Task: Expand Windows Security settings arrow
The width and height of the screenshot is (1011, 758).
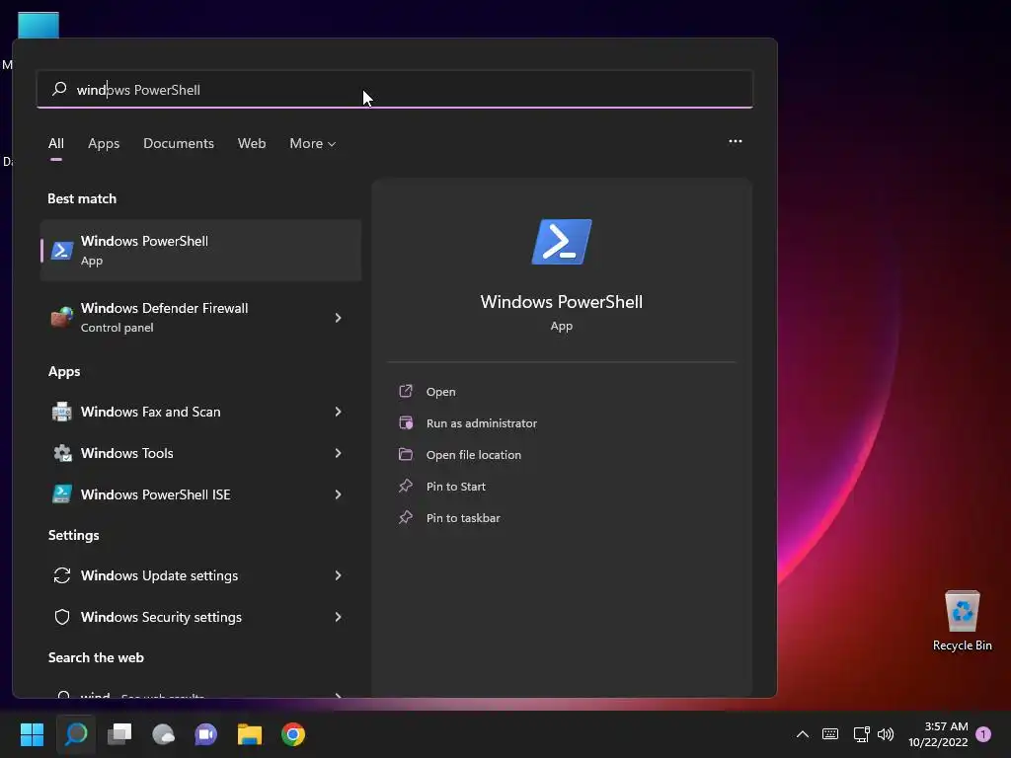Action: click(338, 617)
